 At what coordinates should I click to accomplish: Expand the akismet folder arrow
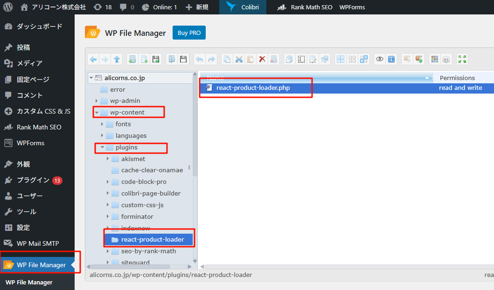tap(108, 159)
